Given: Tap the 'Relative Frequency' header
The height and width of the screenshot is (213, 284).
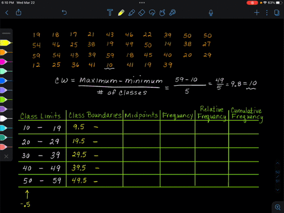Looking at the screenshot, I should click(x=212, y=114).
